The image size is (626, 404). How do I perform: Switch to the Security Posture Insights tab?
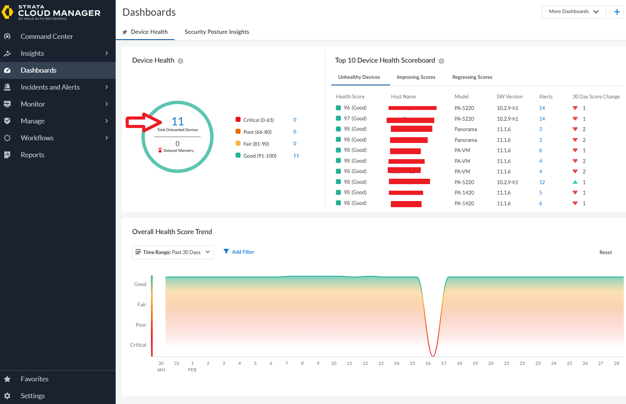(217, 32)
